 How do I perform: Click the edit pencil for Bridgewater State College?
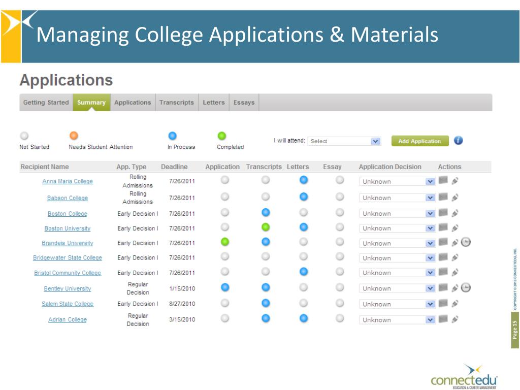point(455,257)
